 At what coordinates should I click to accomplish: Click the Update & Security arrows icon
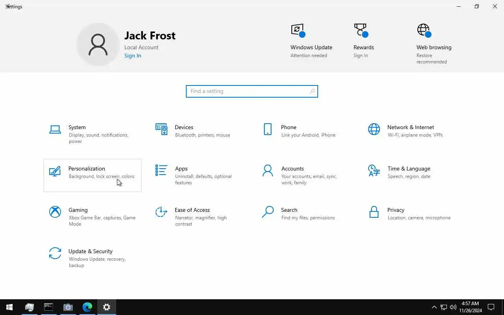pyautogui.click(x=55, y=253)
